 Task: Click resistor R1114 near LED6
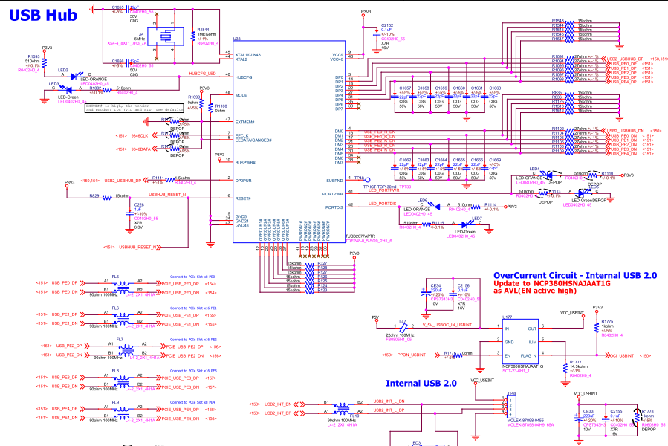click(476, 207)
